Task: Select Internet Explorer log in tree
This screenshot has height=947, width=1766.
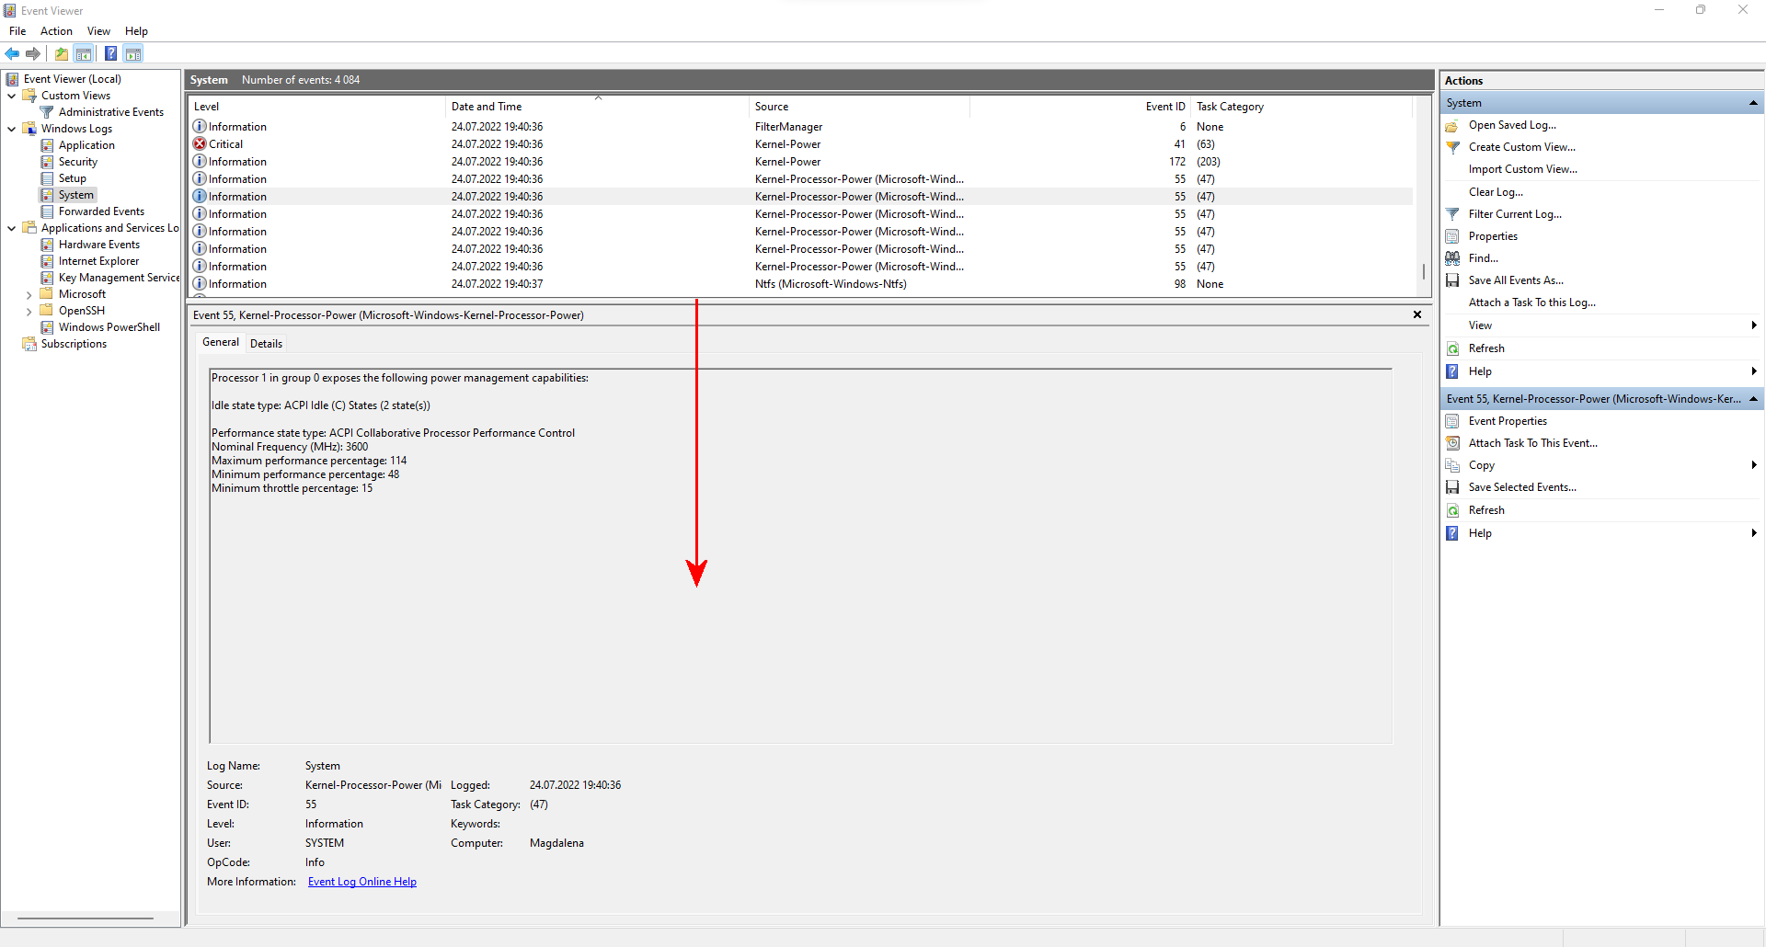Action: tap(98, 261)
